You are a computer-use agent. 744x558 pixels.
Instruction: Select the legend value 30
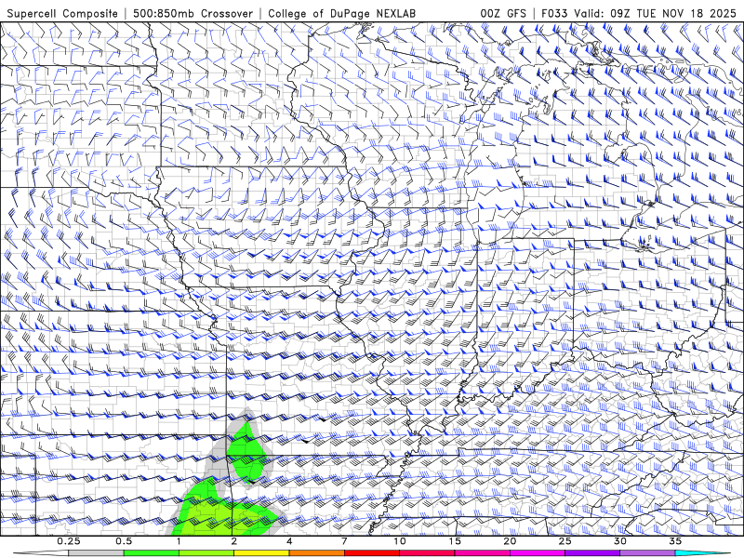tap(619, 541)
